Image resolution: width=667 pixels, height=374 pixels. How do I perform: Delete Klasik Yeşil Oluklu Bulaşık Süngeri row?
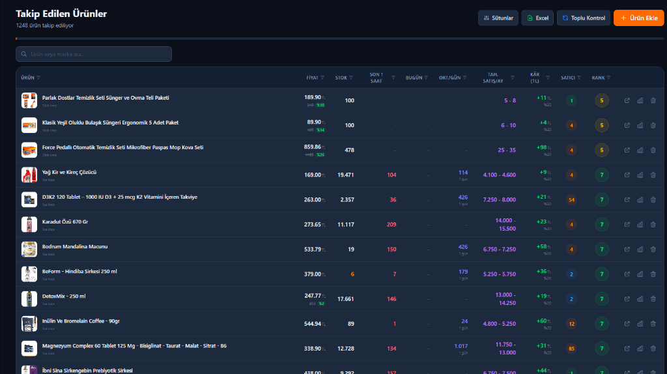(653, 125)
